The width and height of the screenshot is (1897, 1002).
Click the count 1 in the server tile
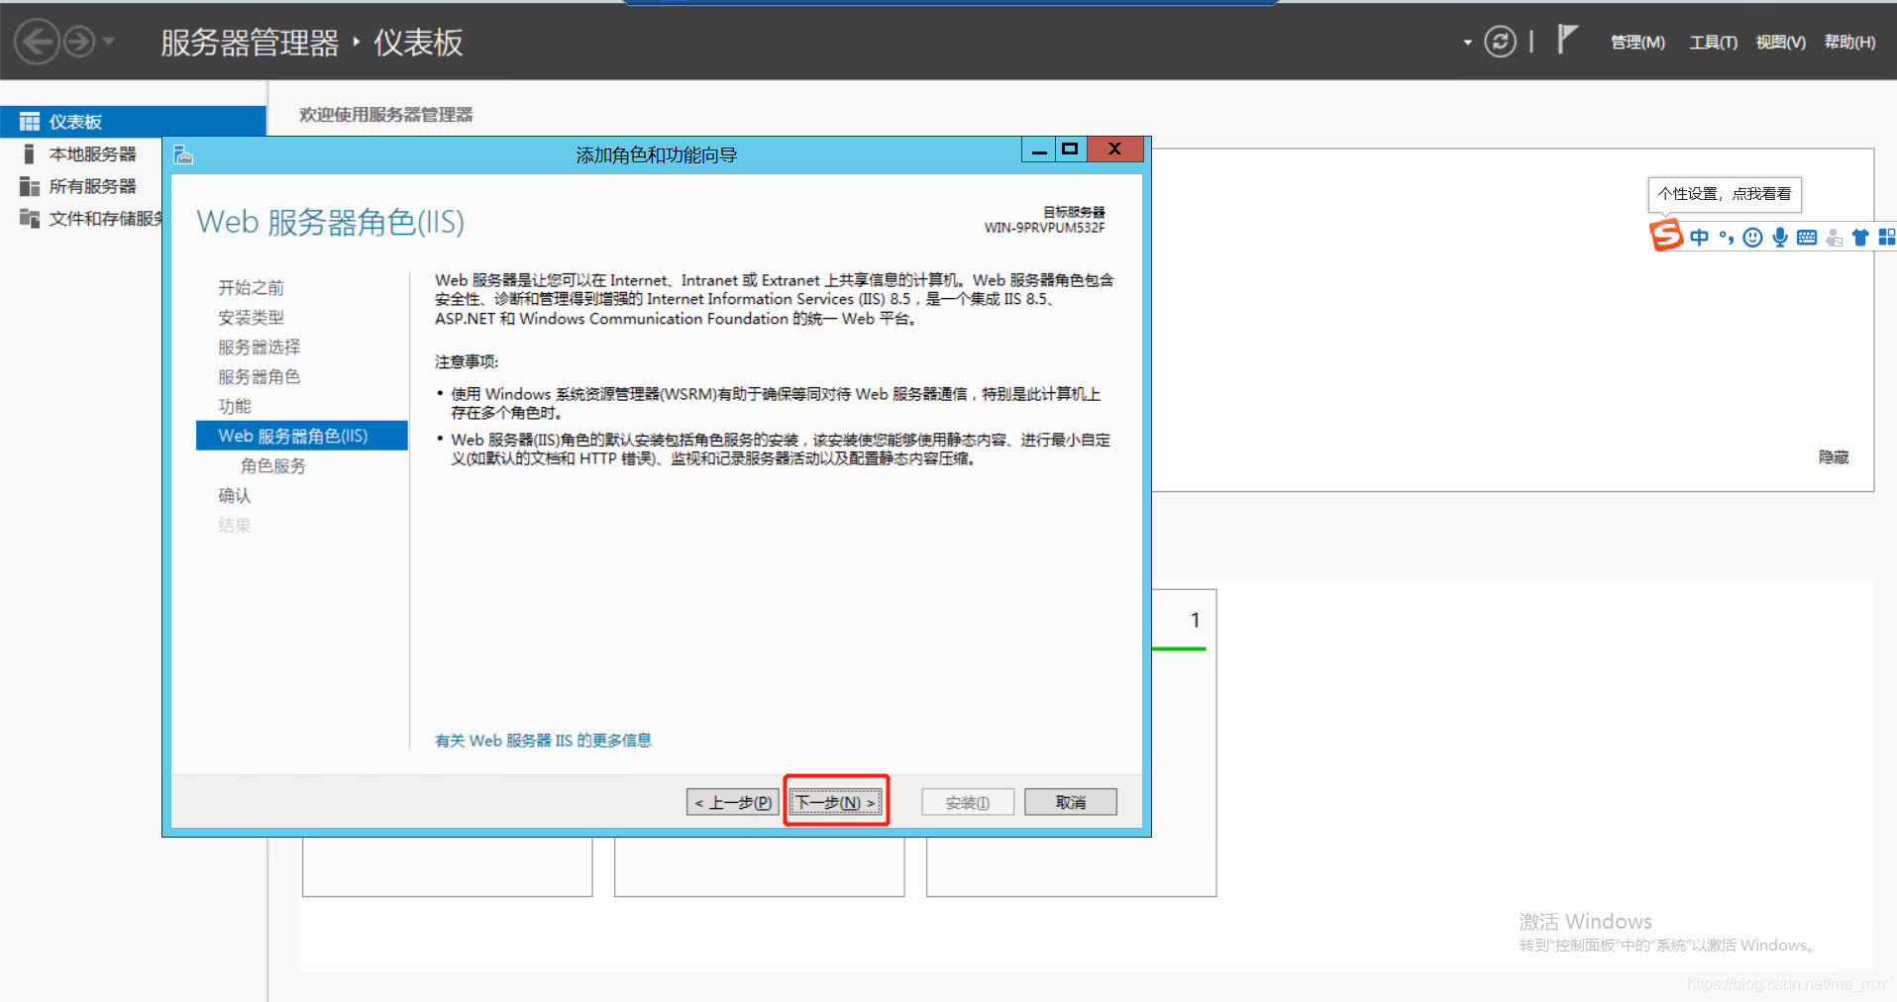(x=1196, y=620)
